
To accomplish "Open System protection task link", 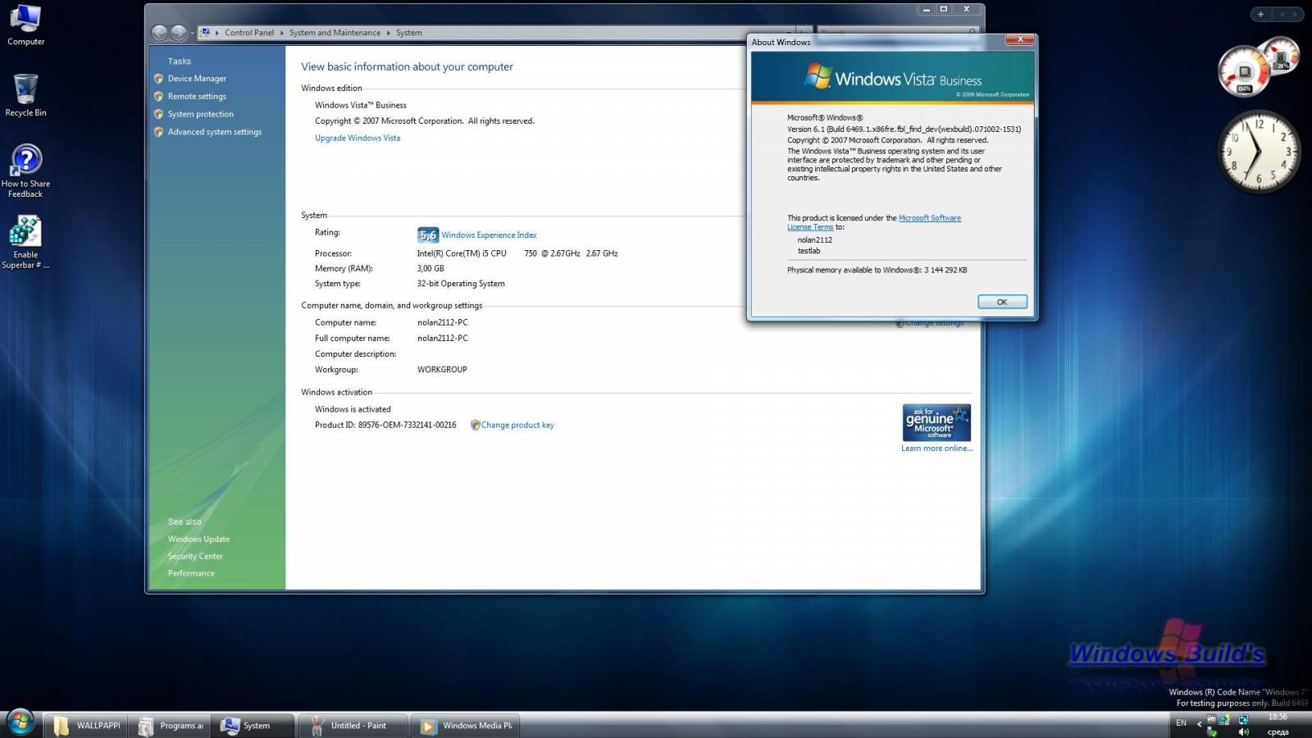I will point(201,115).
